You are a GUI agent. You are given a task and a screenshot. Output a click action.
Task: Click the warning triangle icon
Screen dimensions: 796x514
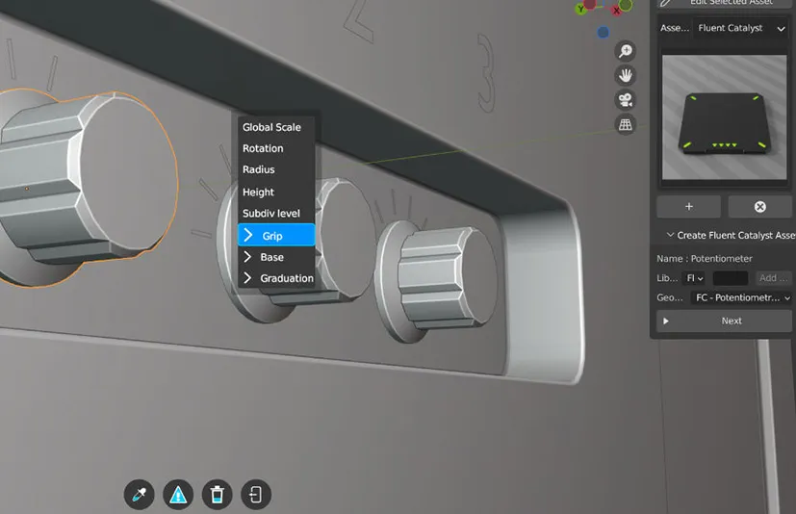tap(178, 495)
